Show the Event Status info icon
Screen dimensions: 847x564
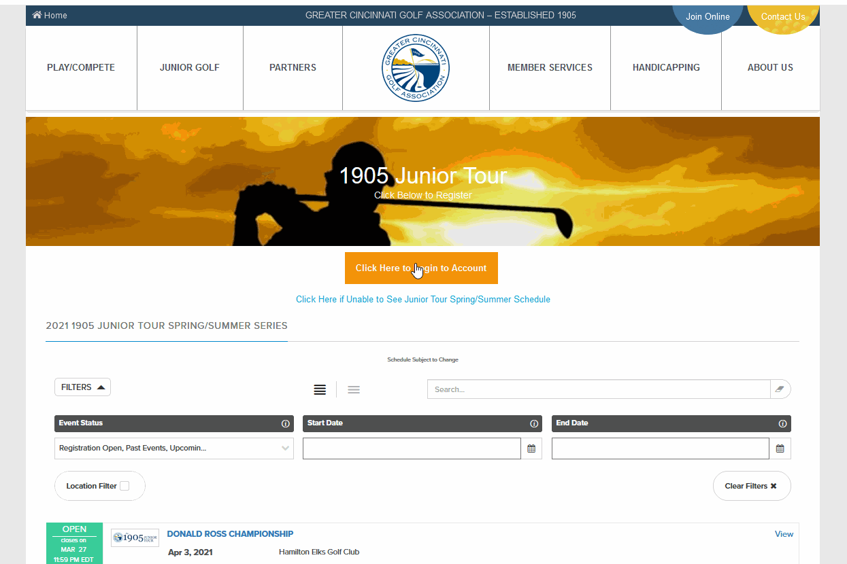point(286,423)
